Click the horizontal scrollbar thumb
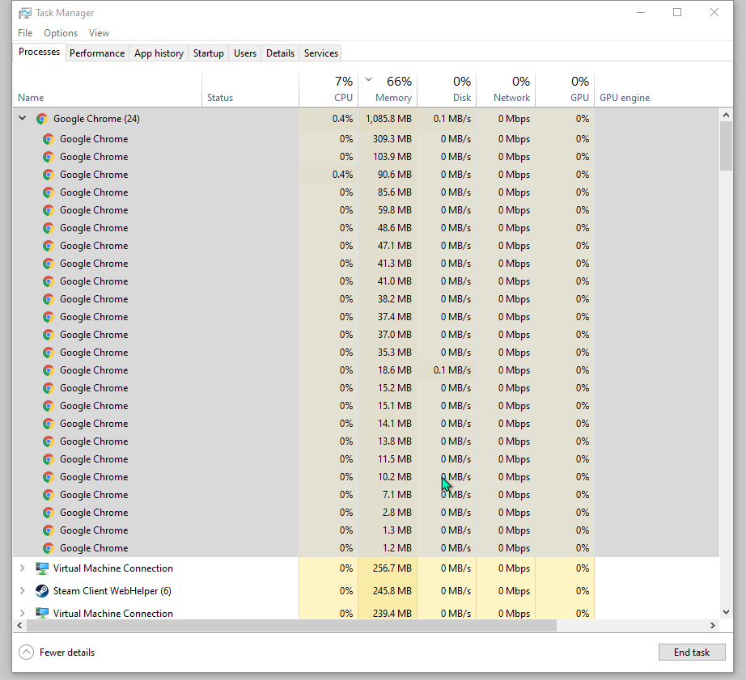This screenshot has height=680, width=746. pos(291,625)
